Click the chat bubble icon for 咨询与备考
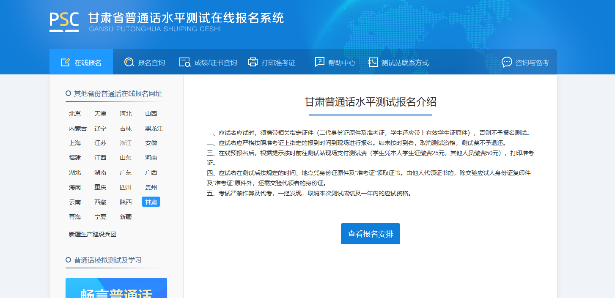615x298 pixels. (x=506, y=63)
